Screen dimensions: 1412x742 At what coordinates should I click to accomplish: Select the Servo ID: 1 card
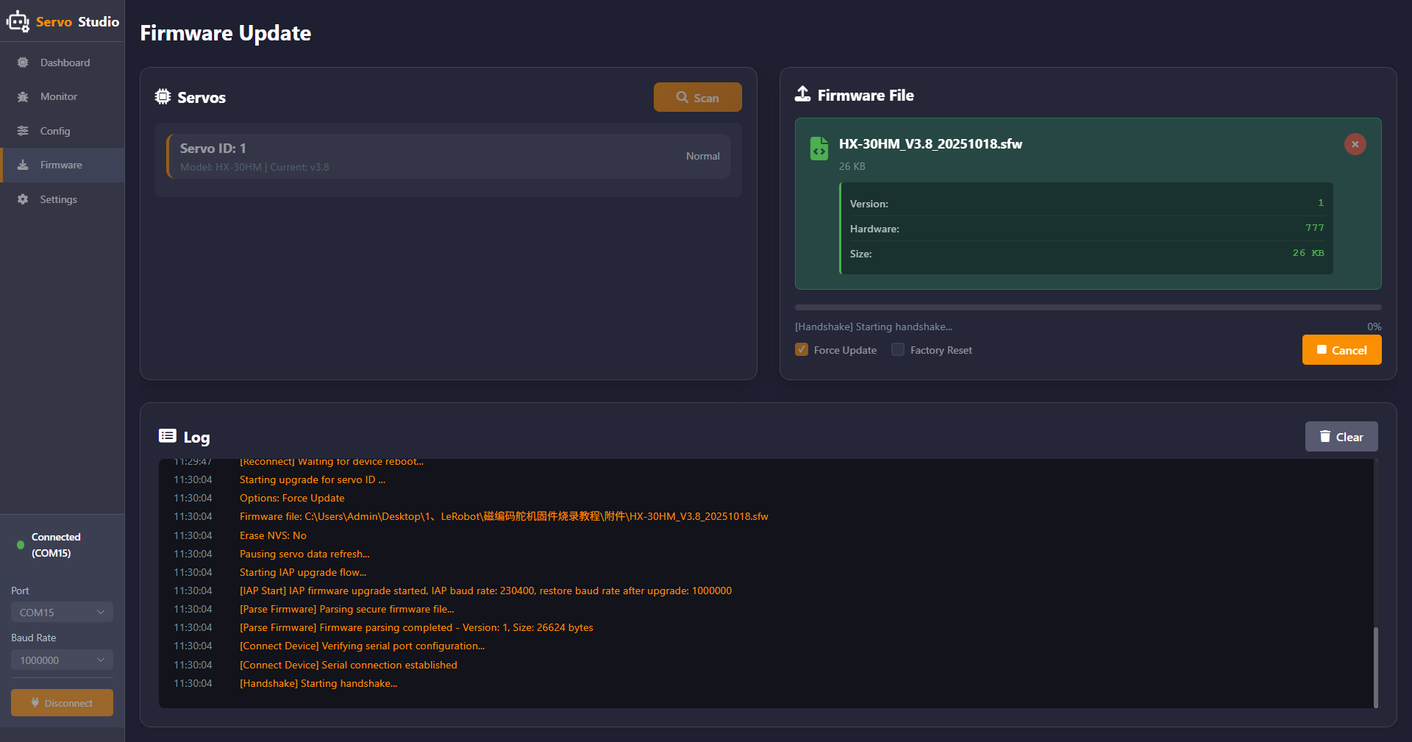(449, 157)
